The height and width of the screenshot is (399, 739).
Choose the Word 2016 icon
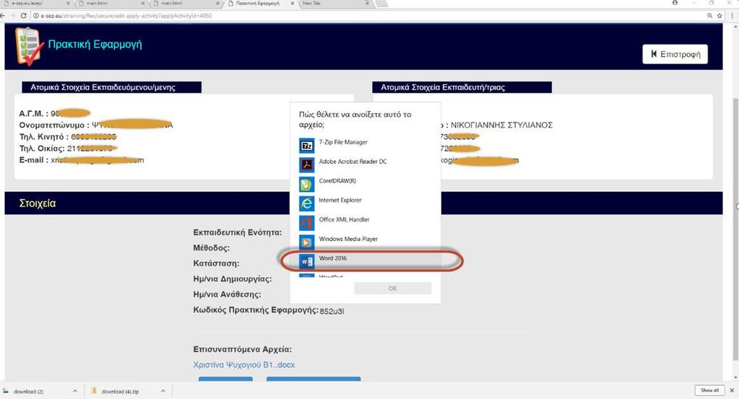[307, 261]
